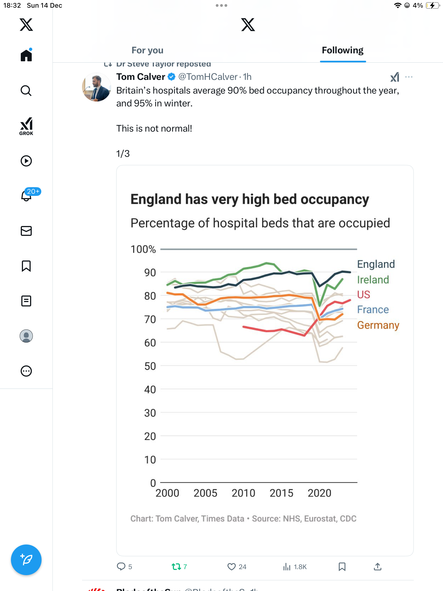
Task: Open Tom Calver's profile picture
Action: pyautogui.click(x=96, y=87)
